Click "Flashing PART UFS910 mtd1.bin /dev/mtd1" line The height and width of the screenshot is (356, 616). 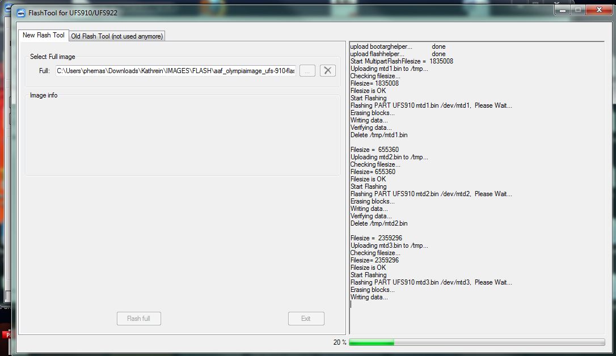(x=431, y=105)
